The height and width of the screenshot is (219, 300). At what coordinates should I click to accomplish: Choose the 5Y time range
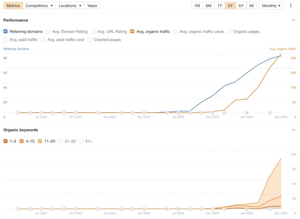241,6
